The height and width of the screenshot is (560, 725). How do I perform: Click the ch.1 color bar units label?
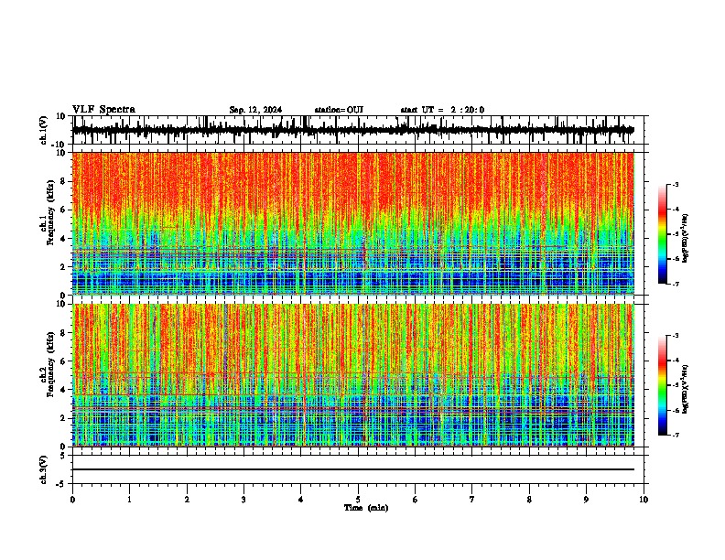(x=686, y=239)
